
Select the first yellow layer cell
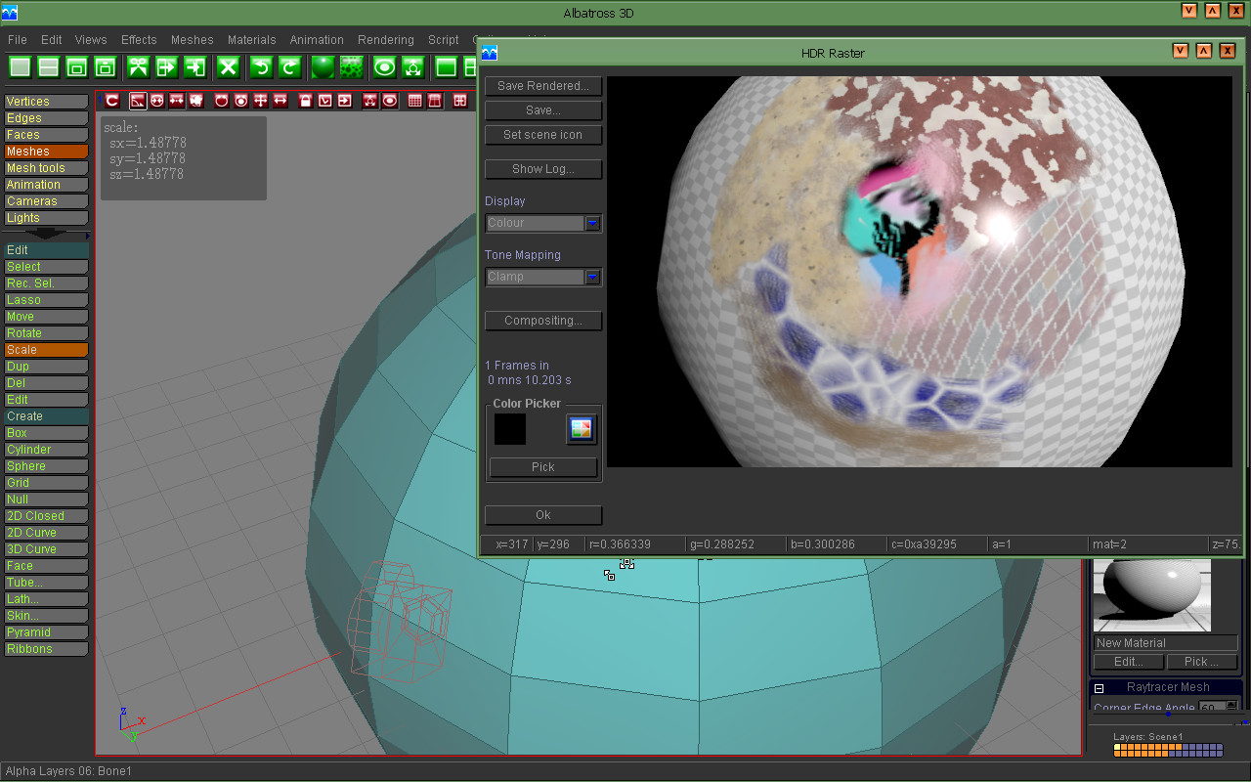1117,747
